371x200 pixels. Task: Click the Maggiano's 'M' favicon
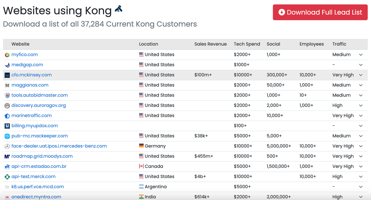[x=7, y=85]
